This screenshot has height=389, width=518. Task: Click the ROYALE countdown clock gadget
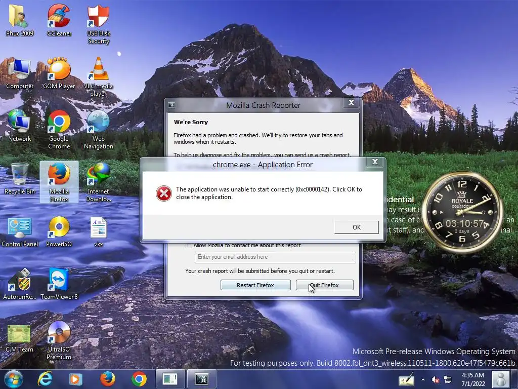pos(462,212)
